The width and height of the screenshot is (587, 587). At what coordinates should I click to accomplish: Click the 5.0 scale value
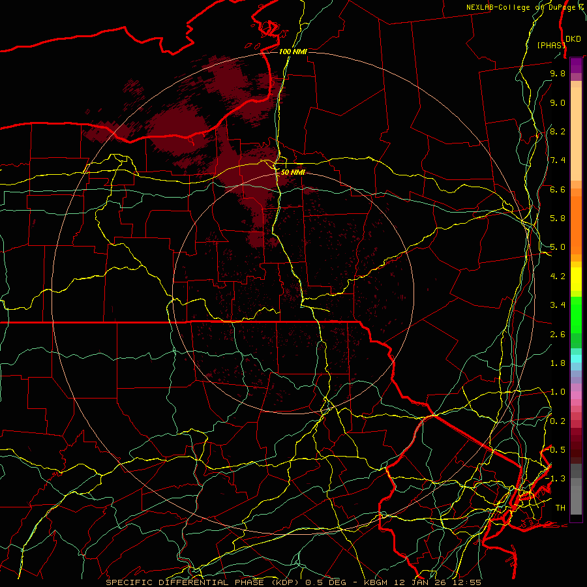tap(558, 247)
